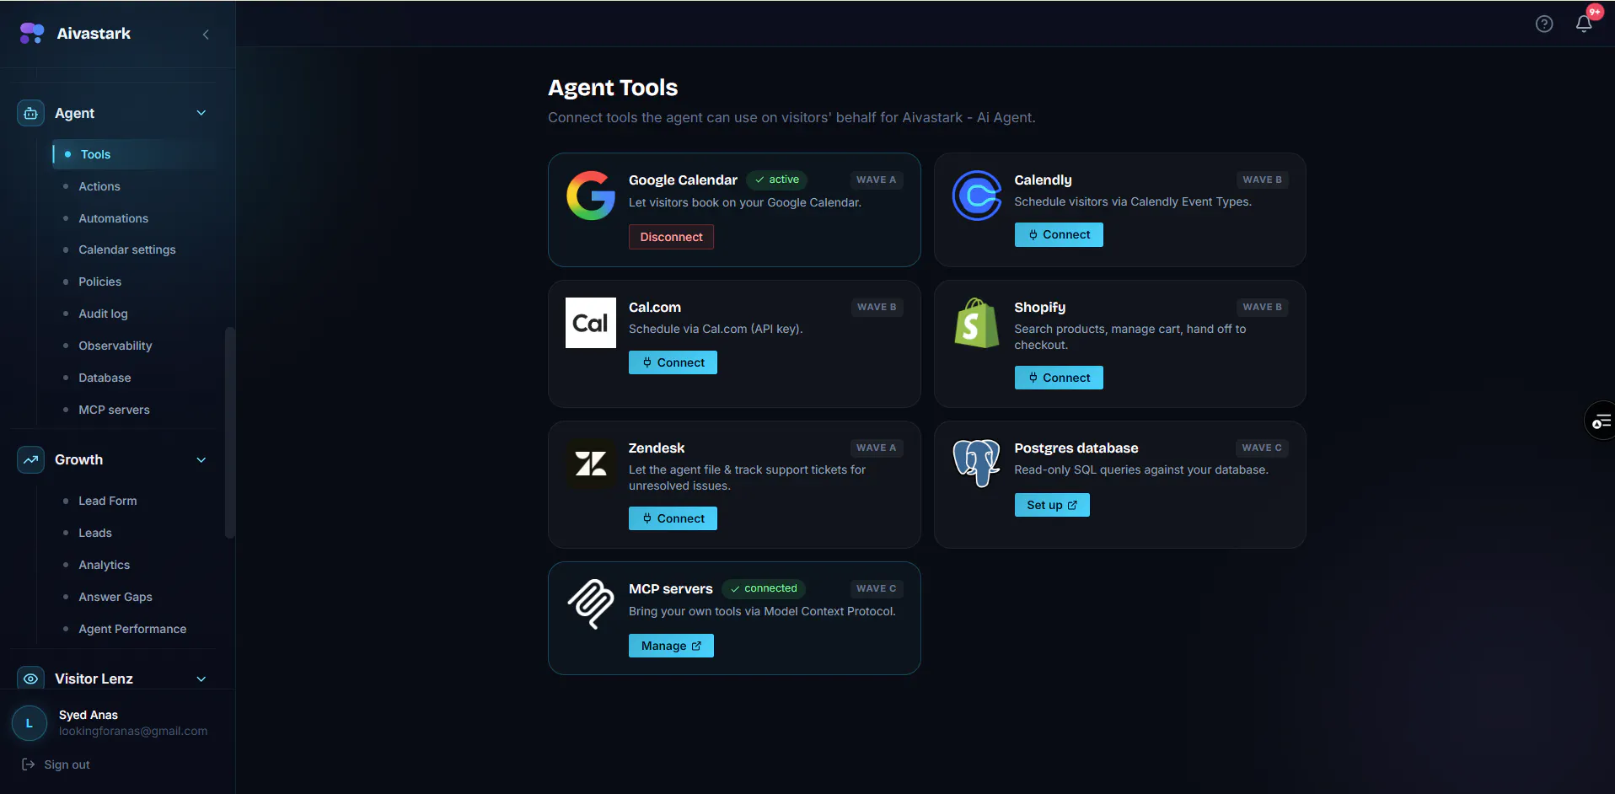Click the sidebar vertical scrollbar
Viewport: 1615px width, 794px height.
(x=229, y=432)
